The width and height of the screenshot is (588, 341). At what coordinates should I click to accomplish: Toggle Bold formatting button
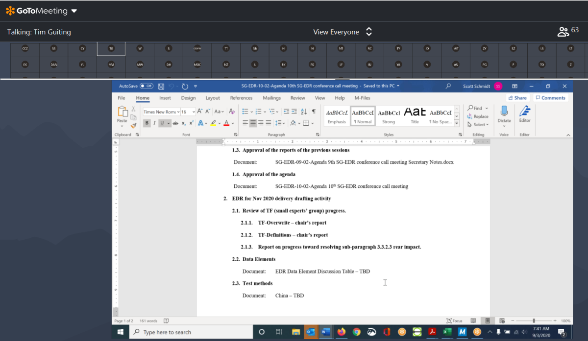147,123
